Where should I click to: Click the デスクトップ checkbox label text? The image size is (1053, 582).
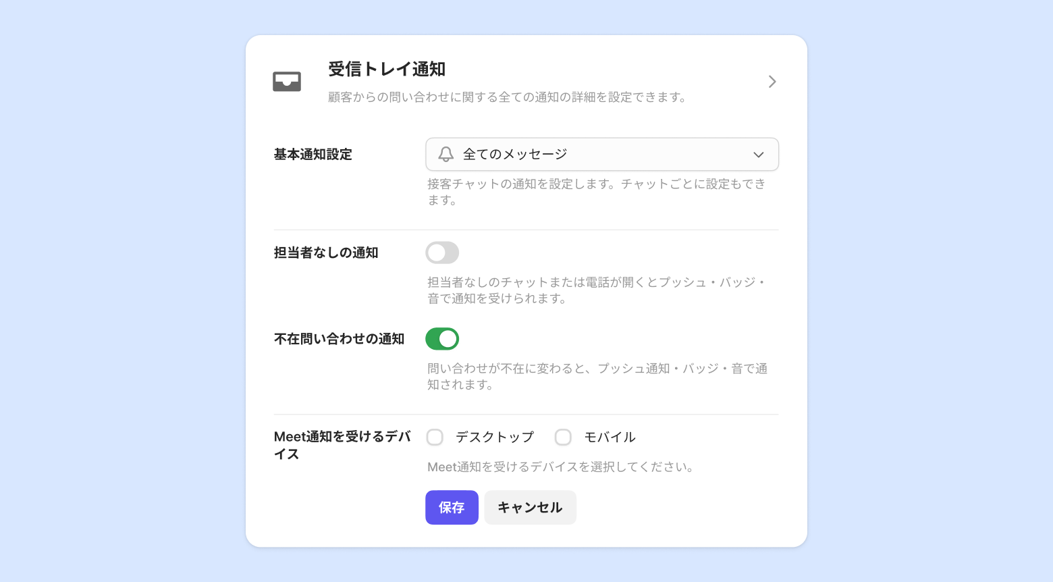coord(494,438)
